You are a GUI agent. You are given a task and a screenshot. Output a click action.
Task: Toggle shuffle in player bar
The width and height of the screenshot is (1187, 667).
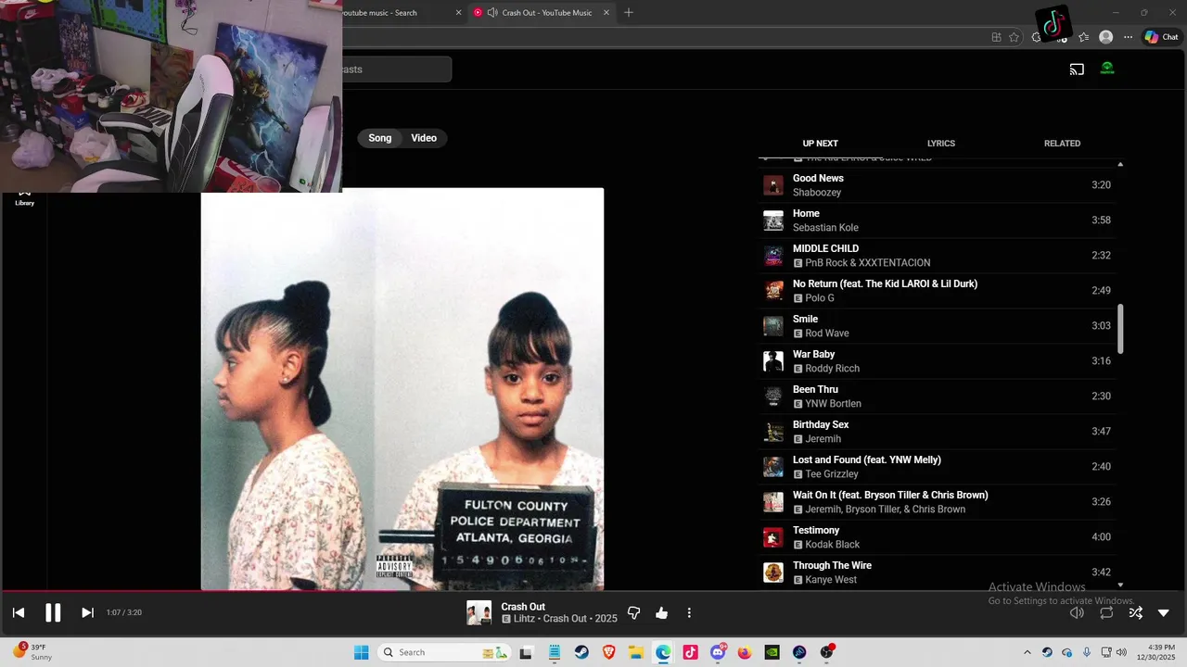(1135, 612)
